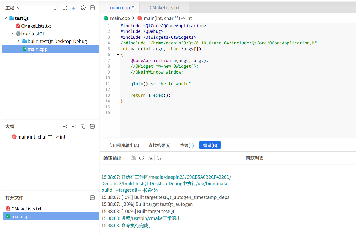Minimize the 工程 project panel
This screenshot has height=235, width=356.
(x=92, y=8)
